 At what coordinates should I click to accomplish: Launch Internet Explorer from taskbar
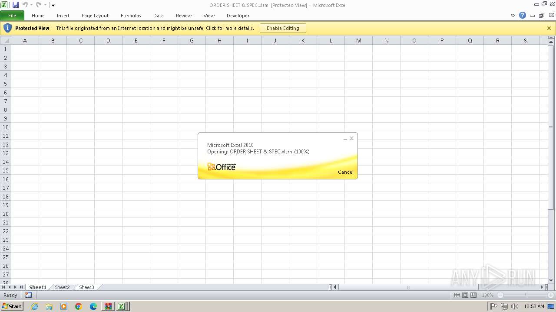click(34, 306)
